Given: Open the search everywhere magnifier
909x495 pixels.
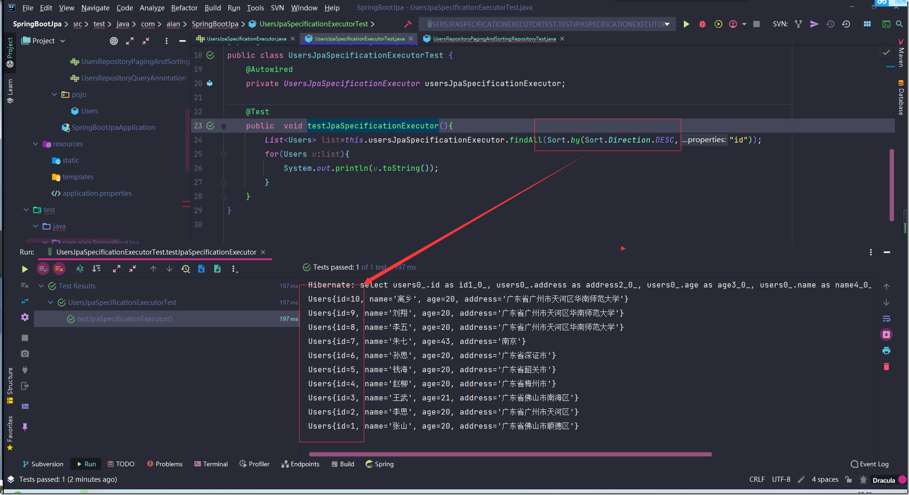Looking at the screenshot, I should 899,24.
